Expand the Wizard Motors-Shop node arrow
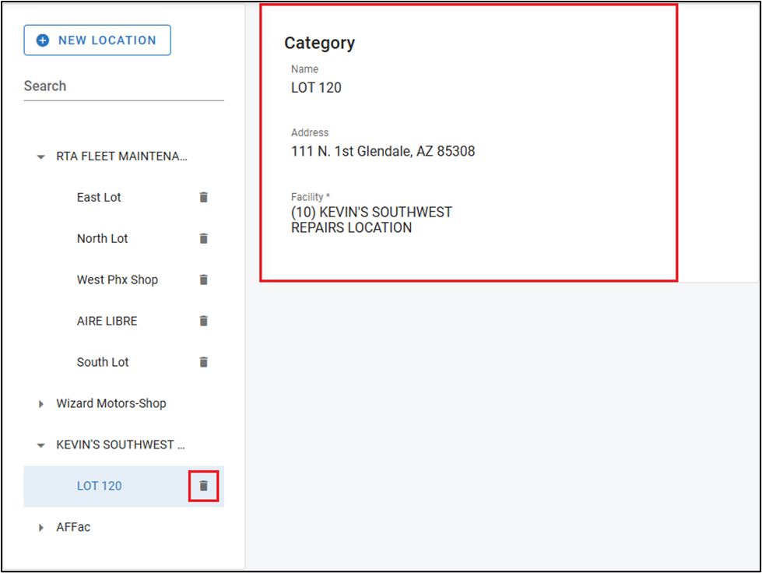This screenshot has height=573, width=762. (x=41, y=404)
